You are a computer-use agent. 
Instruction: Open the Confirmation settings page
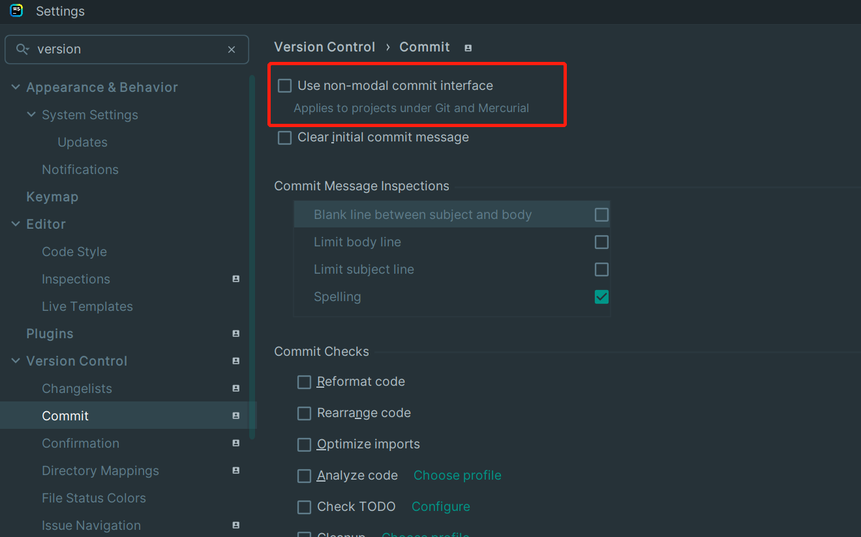[80, 443]
